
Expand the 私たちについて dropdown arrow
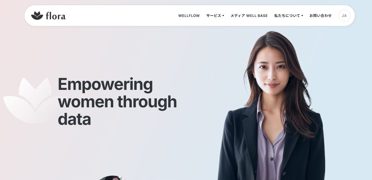click(x=302, y=16)
